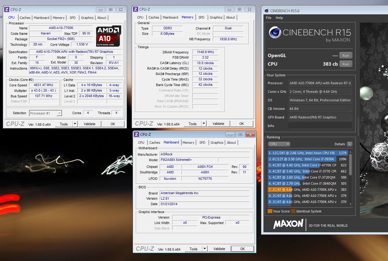Open the Graphics tab in the CPU window
Image resolution: width=388 pixels, height=261 pixels.
(87, 18)
